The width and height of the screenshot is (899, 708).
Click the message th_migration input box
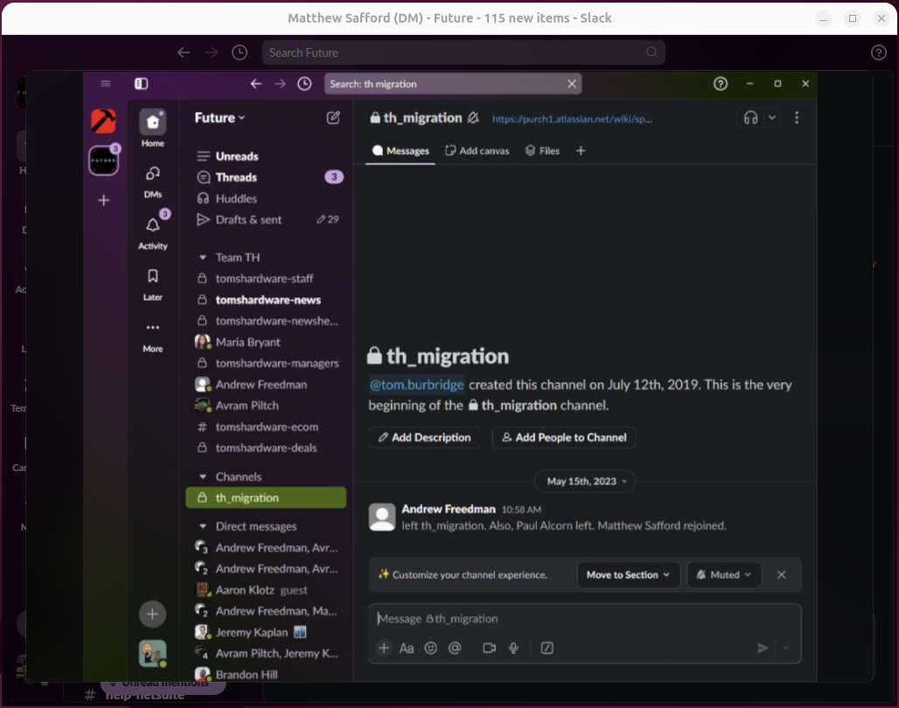[584, 619]
